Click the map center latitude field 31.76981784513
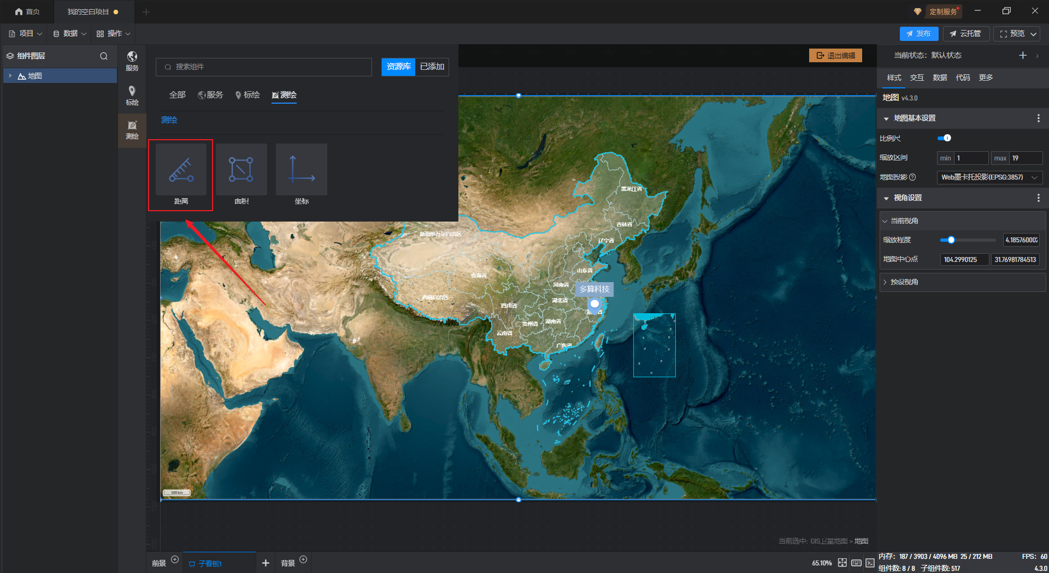This screenshot has width=1049, height=573. click(x=1016, y=260)
